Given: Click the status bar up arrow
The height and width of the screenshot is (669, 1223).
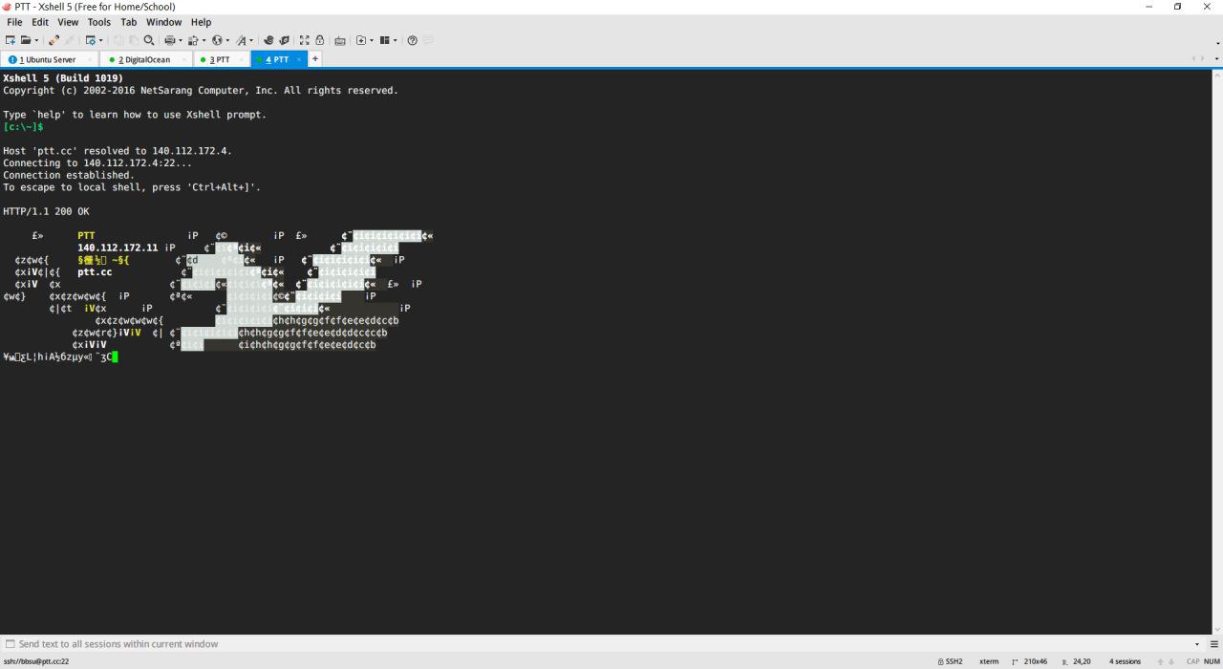Looking at the screenshot, I should click(x=1160, y=661).
